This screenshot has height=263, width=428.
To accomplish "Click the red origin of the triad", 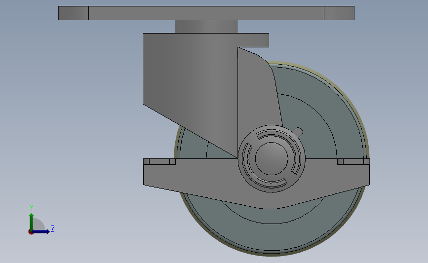I will click(31, 232).
